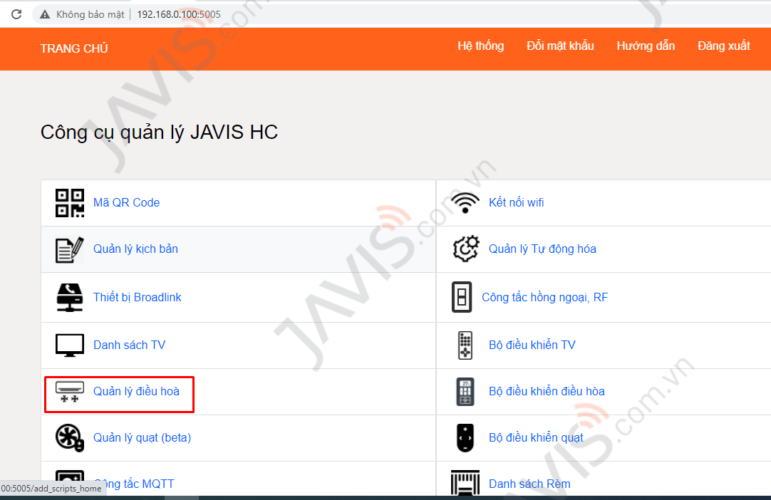Open the Hệ thống menu

(x=481, y=46)
